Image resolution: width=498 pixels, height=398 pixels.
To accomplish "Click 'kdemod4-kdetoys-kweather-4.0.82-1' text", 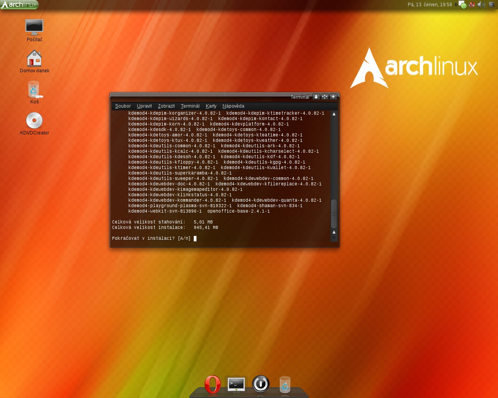I will point(258,141).
